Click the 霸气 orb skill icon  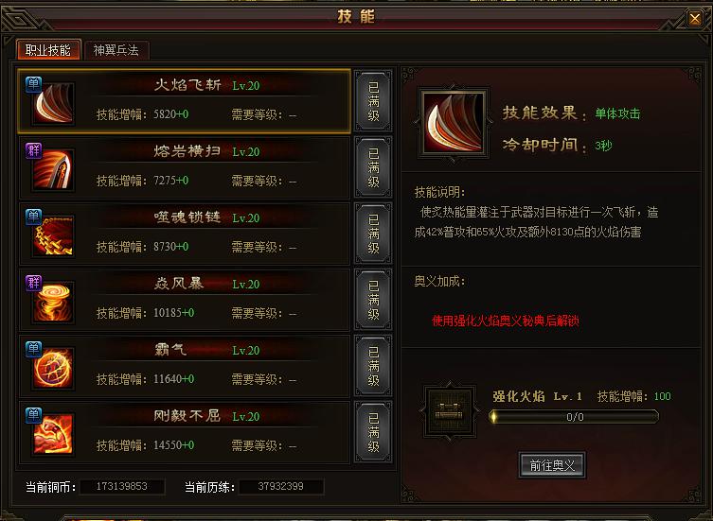coord(53,369)
